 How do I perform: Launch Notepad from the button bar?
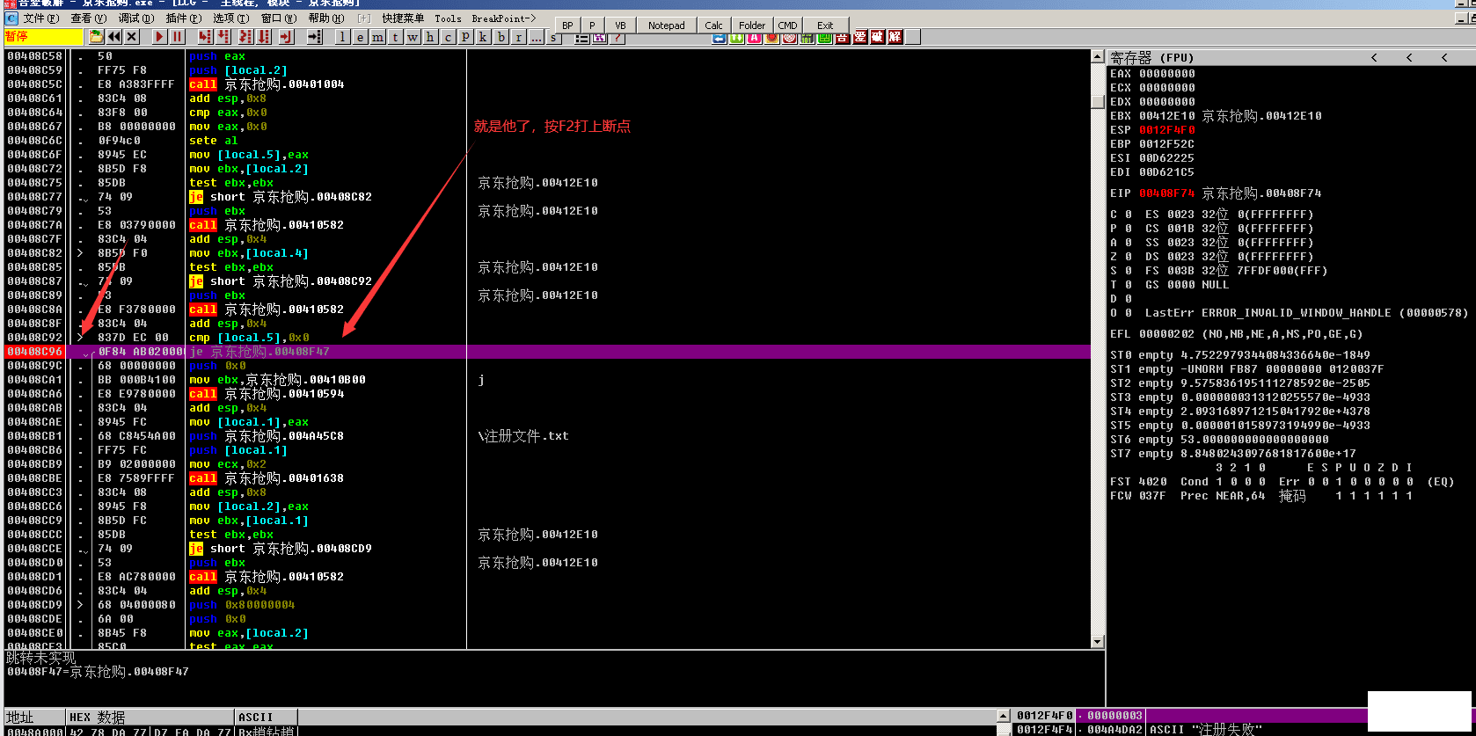pyautogui.click(x=666, y=25)
